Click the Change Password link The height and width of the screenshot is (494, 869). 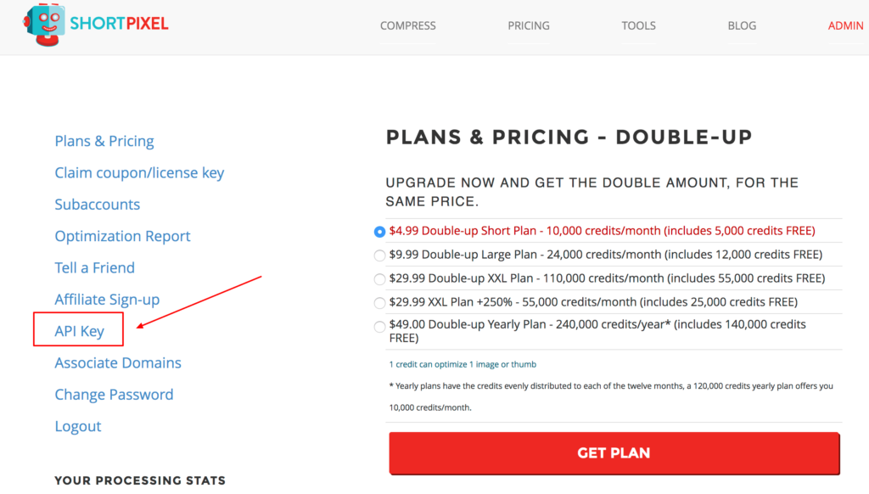coord(114,394)
